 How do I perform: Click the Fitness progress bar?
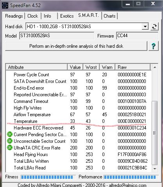(x=48, y=177)
